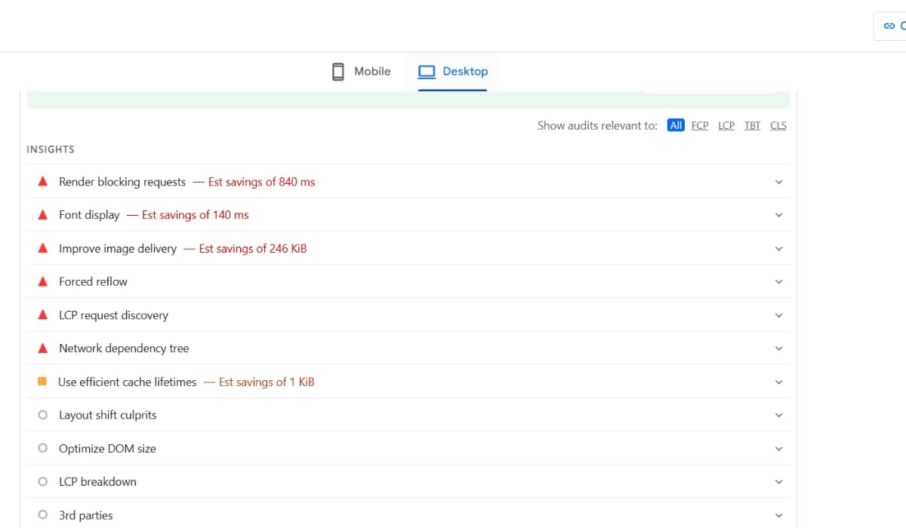Expand the Font display chevron

point(779,215)
